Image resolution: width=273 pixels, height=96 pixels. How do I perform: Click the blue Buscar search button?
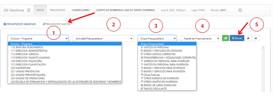237,38
